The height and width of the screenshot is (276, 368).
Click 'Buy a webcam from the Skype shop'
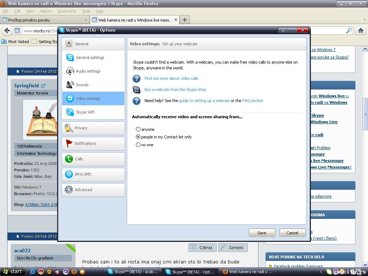[175, 89]
